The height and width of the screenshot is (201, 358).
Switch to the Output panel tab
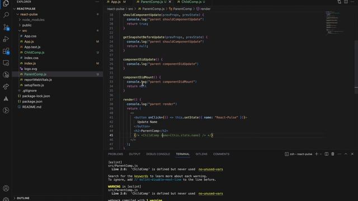click(134, 154)
